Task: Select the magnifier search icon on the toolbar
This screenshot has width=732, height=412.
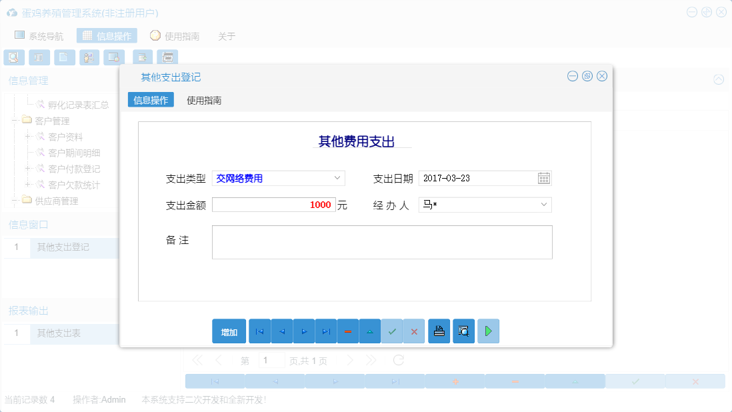Action: (14, 57)
